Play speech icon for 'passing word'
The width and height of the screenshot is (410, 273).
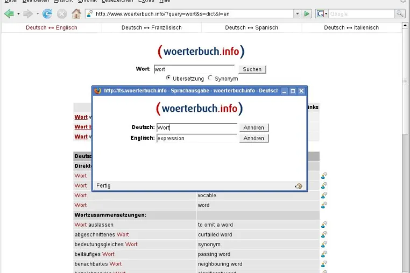(x=324, y=254)
